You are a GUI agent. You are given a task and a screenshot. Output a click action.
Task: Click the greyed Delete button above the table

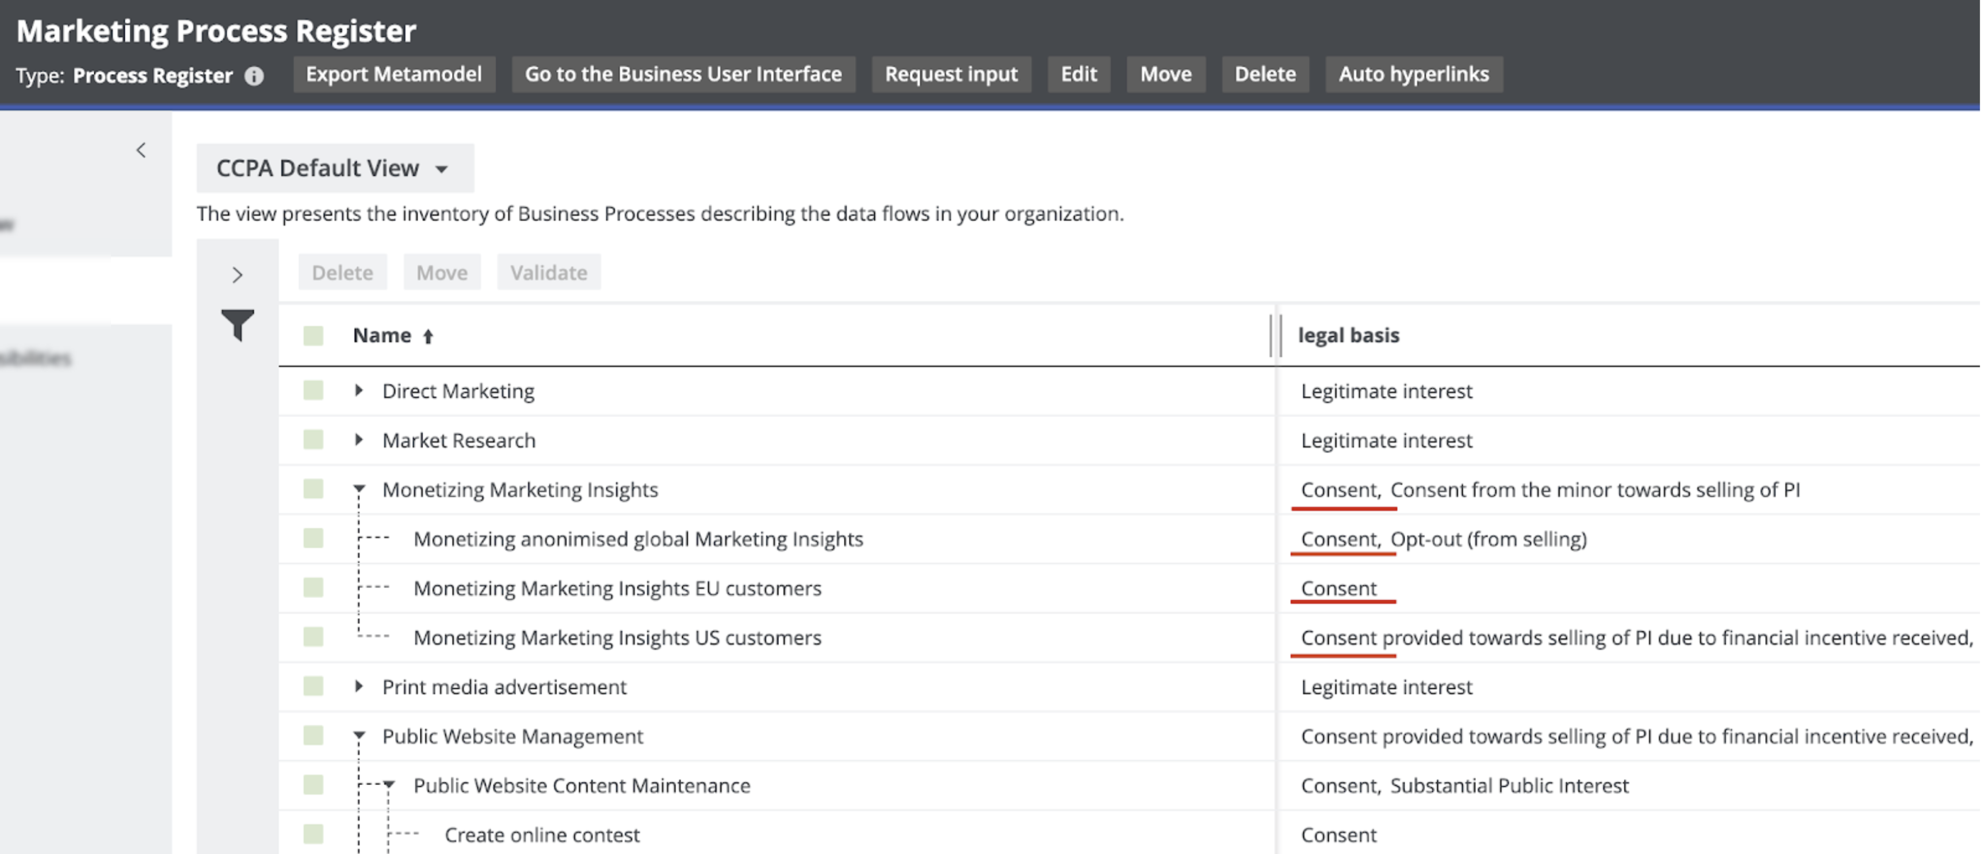click(342, 272)
